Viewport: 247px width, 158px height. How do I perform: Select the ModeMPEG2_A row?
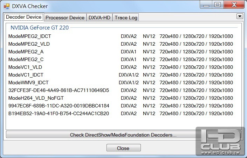[x=121, y=52]
